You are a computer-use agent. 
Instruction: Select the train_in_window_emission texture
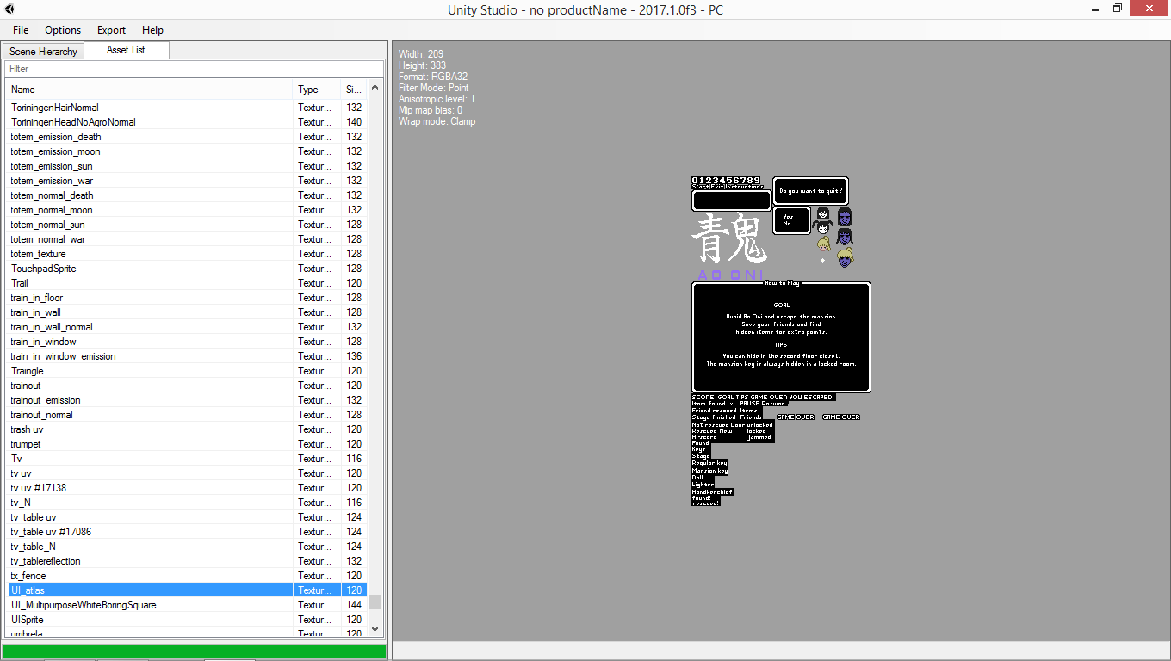coord(187,356)
